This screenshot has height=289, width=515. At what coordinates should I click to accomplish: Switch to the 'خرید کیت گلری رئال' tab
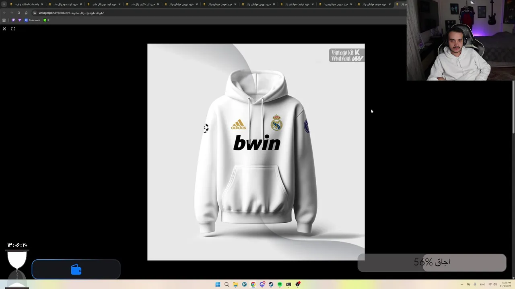pos(142,4)
